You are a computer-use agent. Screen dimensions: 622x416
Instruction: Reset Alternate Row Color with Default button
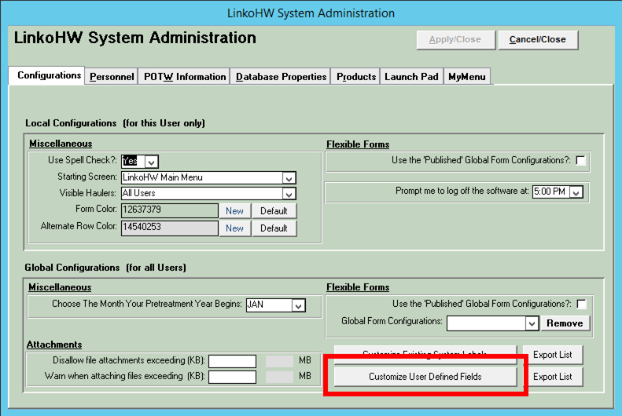(x=274, y=228)
